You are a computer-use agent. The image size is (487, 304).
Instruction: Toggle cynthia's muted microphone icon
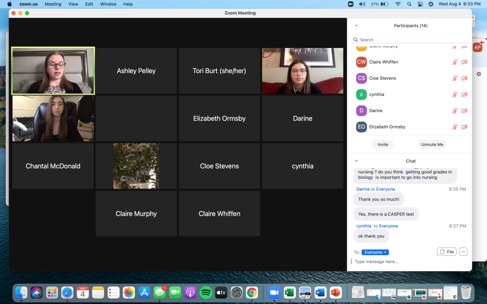455,95
